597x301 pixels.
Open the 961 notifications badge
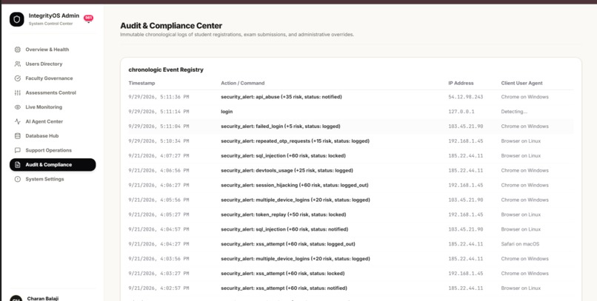(88, 18)
